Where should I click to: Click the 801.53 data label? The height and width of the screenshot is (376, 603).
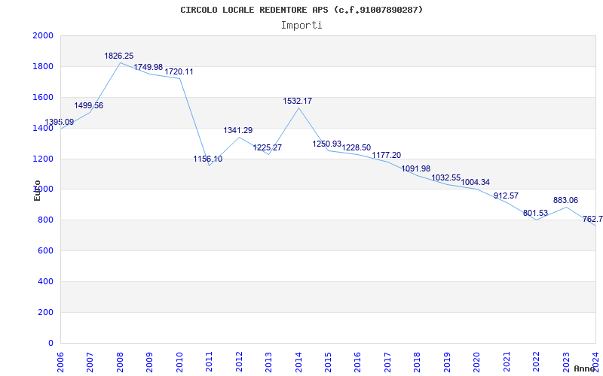(x=535, y=214)
